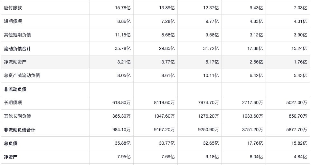Select the 17.76亿 total liabilities cell
The image size is (311, 165).
pos(255,143)
